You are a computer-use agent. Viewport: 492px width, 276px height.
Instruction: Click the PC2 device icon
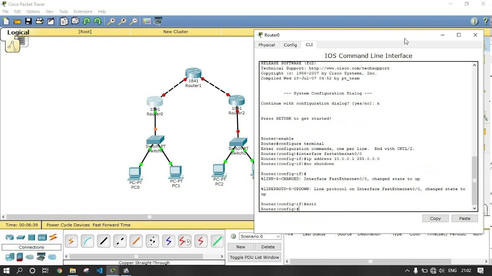click(219, 171)
